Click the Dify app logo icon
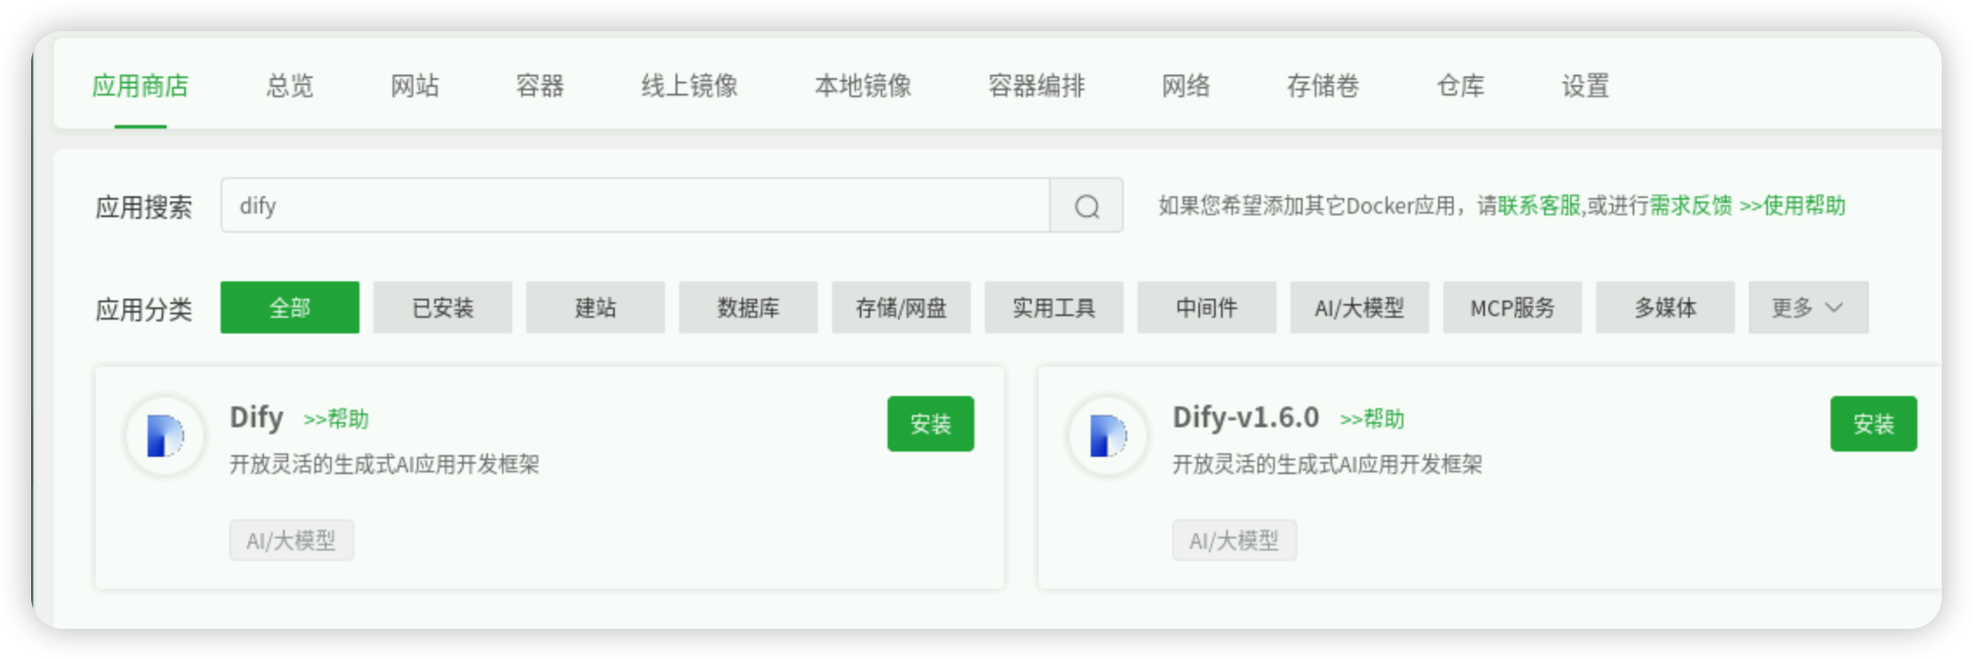Screen dimensions: 1973x660 (x=165, y=435)
